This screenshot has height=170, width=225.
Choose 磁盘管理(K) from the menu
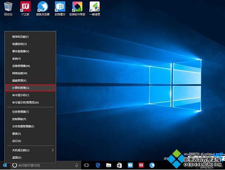tap(30, 80)
